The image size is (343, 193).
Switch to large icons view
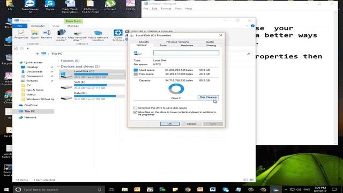(251, 180)
